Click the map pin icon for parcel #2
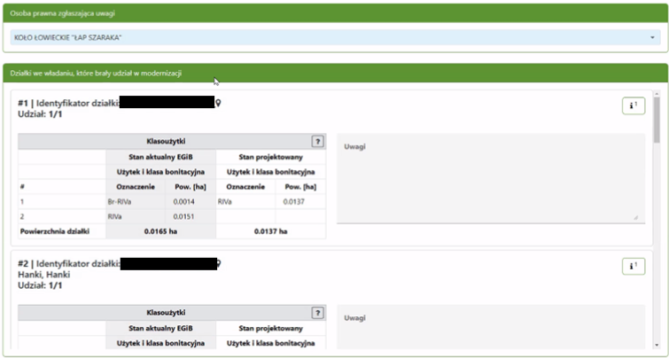Viewport: 669px width, 358px height. 220,264
